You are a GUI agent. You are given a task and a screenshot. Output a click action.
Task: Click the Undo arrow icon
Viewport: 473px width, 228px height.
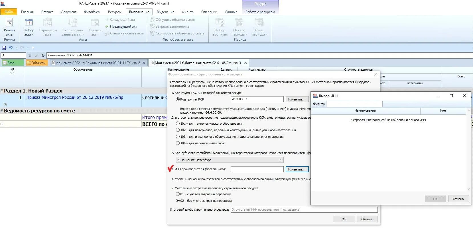pos(11,48)
